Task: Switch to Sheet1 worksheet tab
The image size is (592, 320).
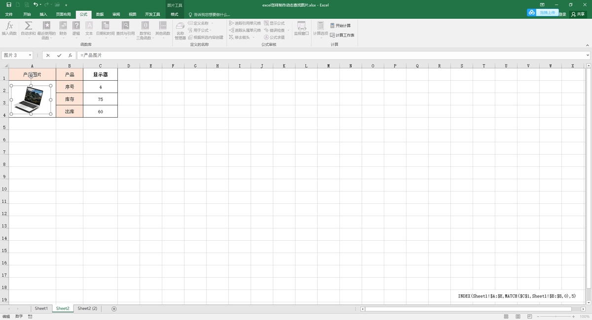Action: point(41,309)
